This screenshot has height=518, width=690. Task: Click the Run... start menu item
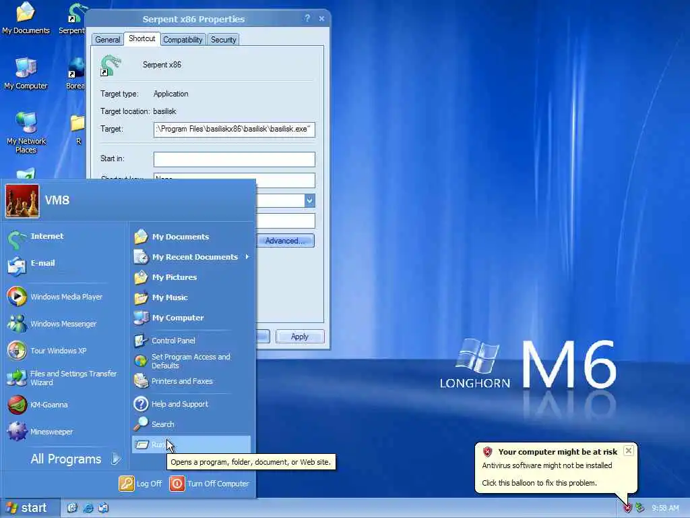click(x=191, y=445)
